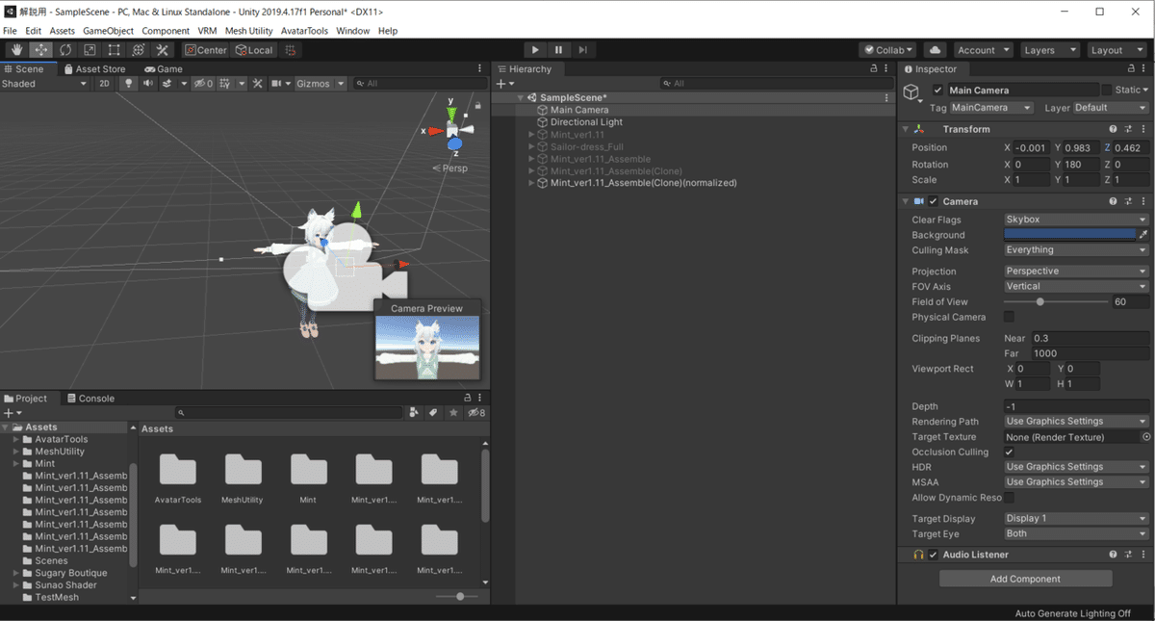Screen dimensions: 1155x621
Task: Open the Layout dropdown
Action: coord(1115,50)
